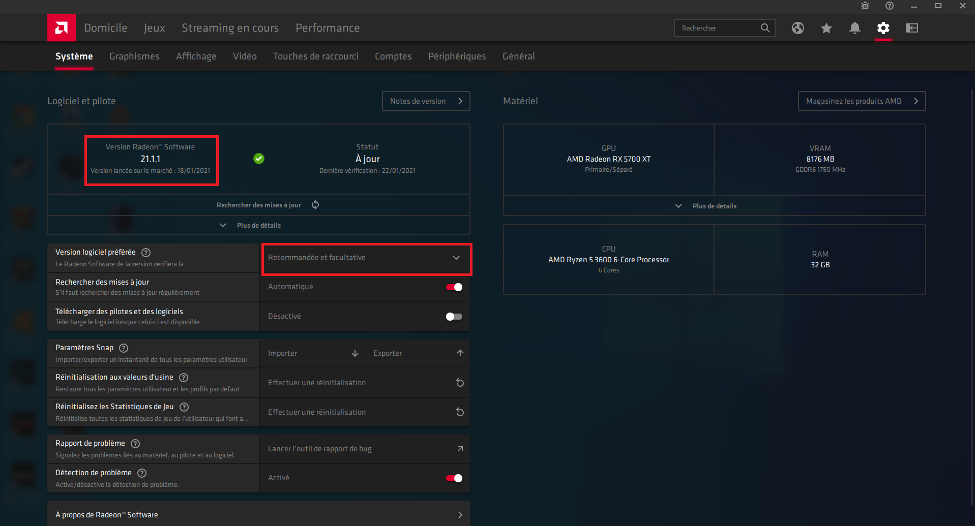Expand Plus de détails under Logiciel et pilote

258,225
